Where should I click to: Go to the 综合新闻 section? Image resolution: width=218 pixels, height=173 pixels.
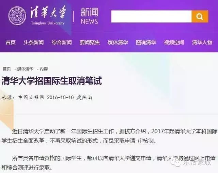click(62, 43)
